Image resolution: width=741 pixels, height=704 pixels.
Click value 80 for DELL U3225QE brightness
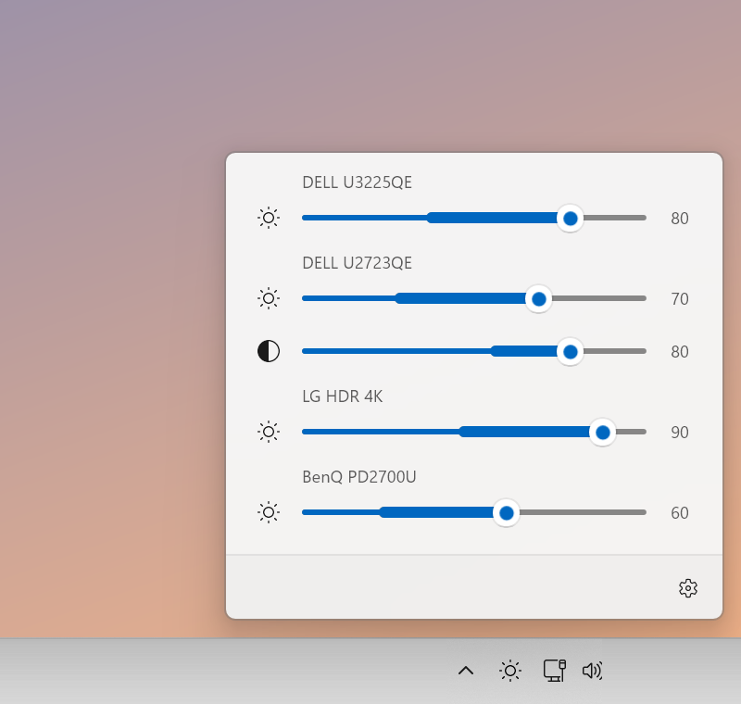pos(680,219)
